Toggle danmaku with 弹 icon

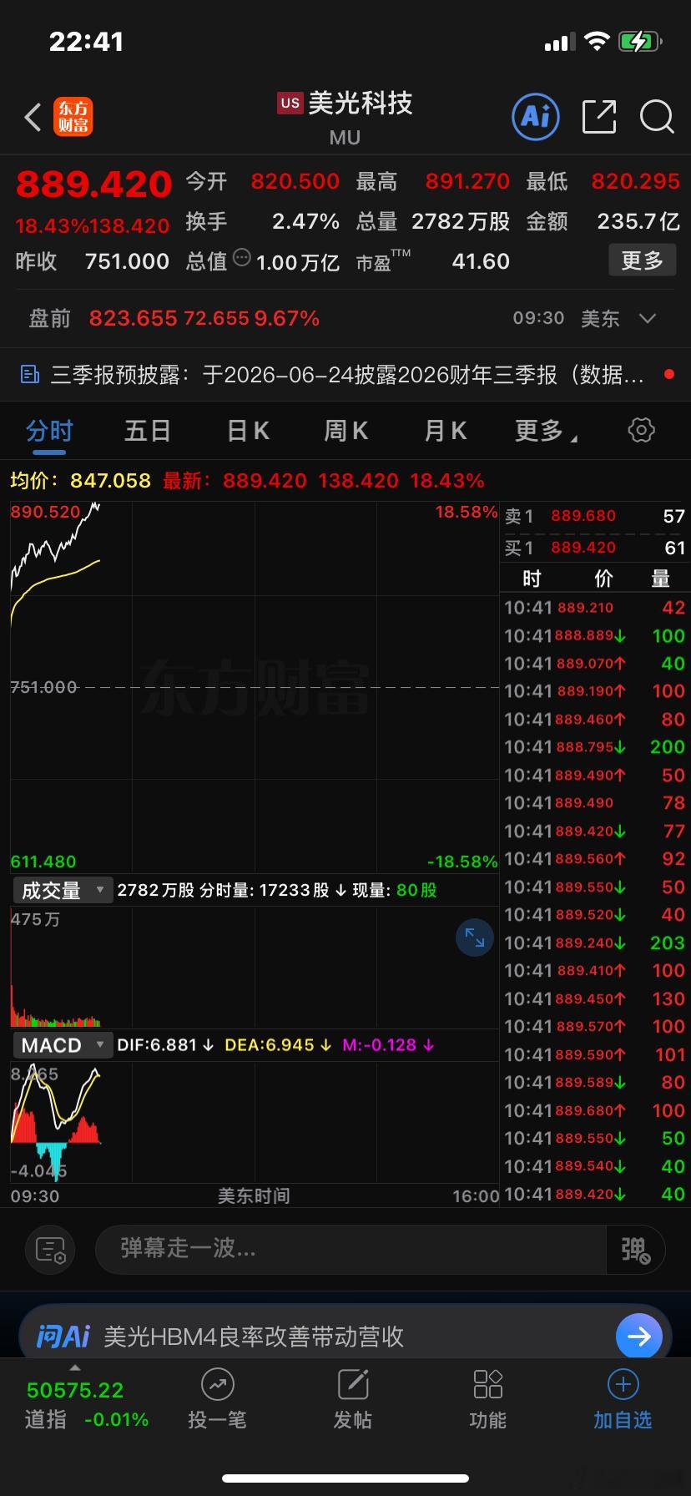tap(635, 1250)
